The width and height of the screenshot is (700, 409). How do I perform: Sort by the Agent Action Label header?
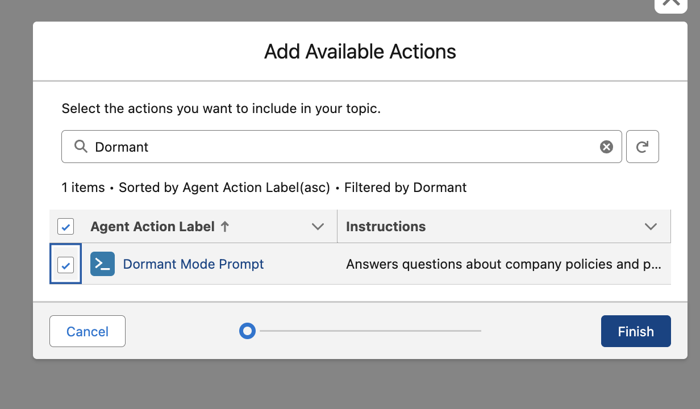(x=152, y=227)
